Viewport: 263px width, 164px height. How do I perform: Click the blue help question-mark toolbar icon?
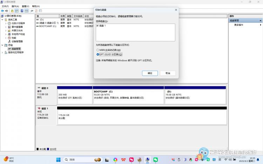22,11
